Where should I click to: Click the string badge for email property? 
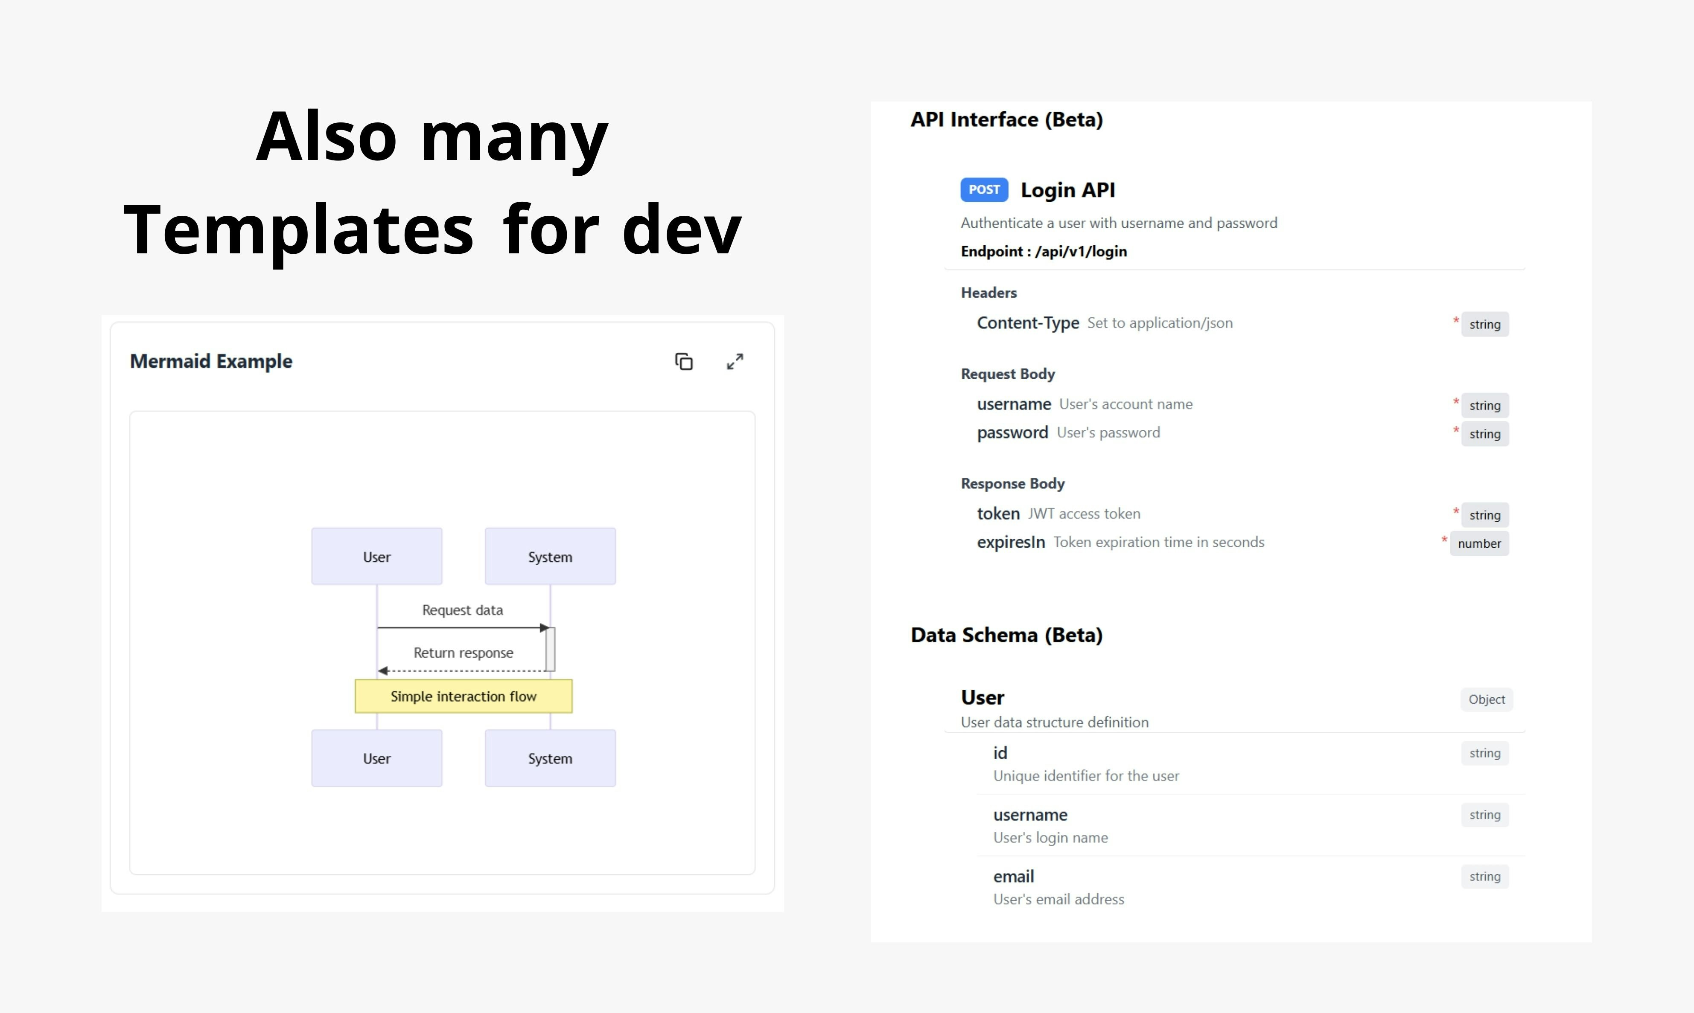[x=1485, y=877]
